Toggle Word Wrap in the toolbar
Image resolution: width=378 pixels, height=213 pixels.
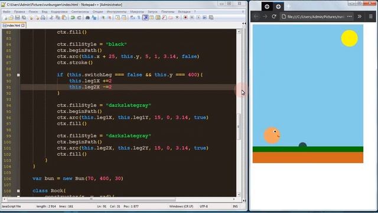tap(132, 17)
